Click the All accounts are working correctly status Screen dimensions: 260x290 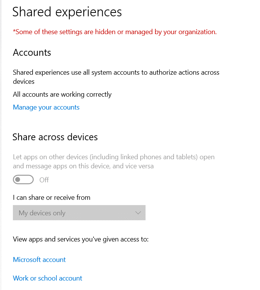pyautogui.click(x=62, y=94)
